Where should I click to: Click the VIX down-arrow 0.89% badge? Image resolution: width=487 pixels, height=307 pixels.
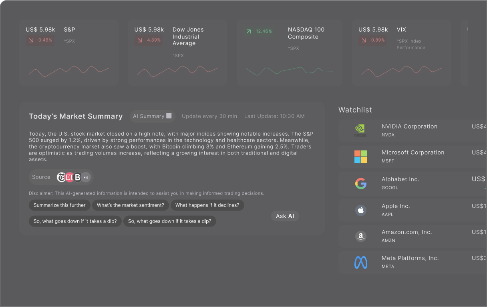pyautogui.click(x=372, y=40)
